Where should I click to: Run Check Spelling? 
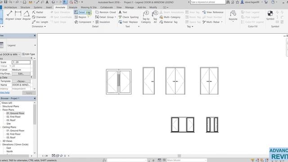point(129,17)
